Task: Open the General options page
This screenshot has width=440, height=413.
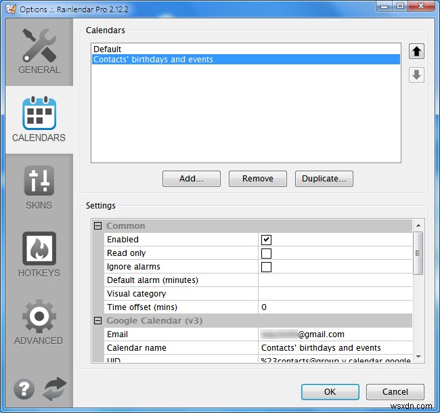Action: click(39, 52)
